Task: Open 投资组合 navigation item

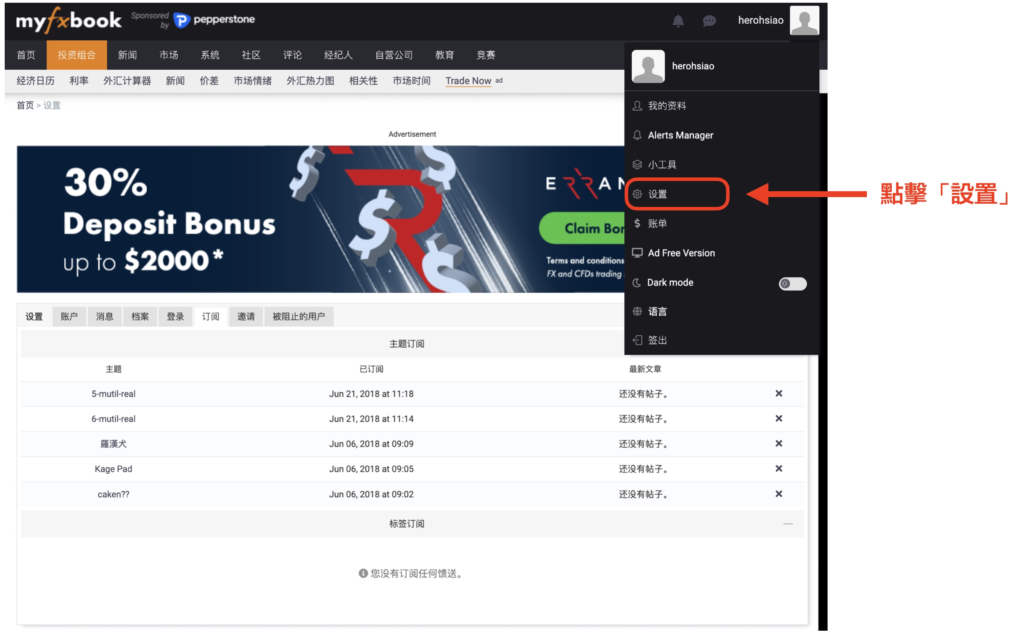Action: point(77,55)
